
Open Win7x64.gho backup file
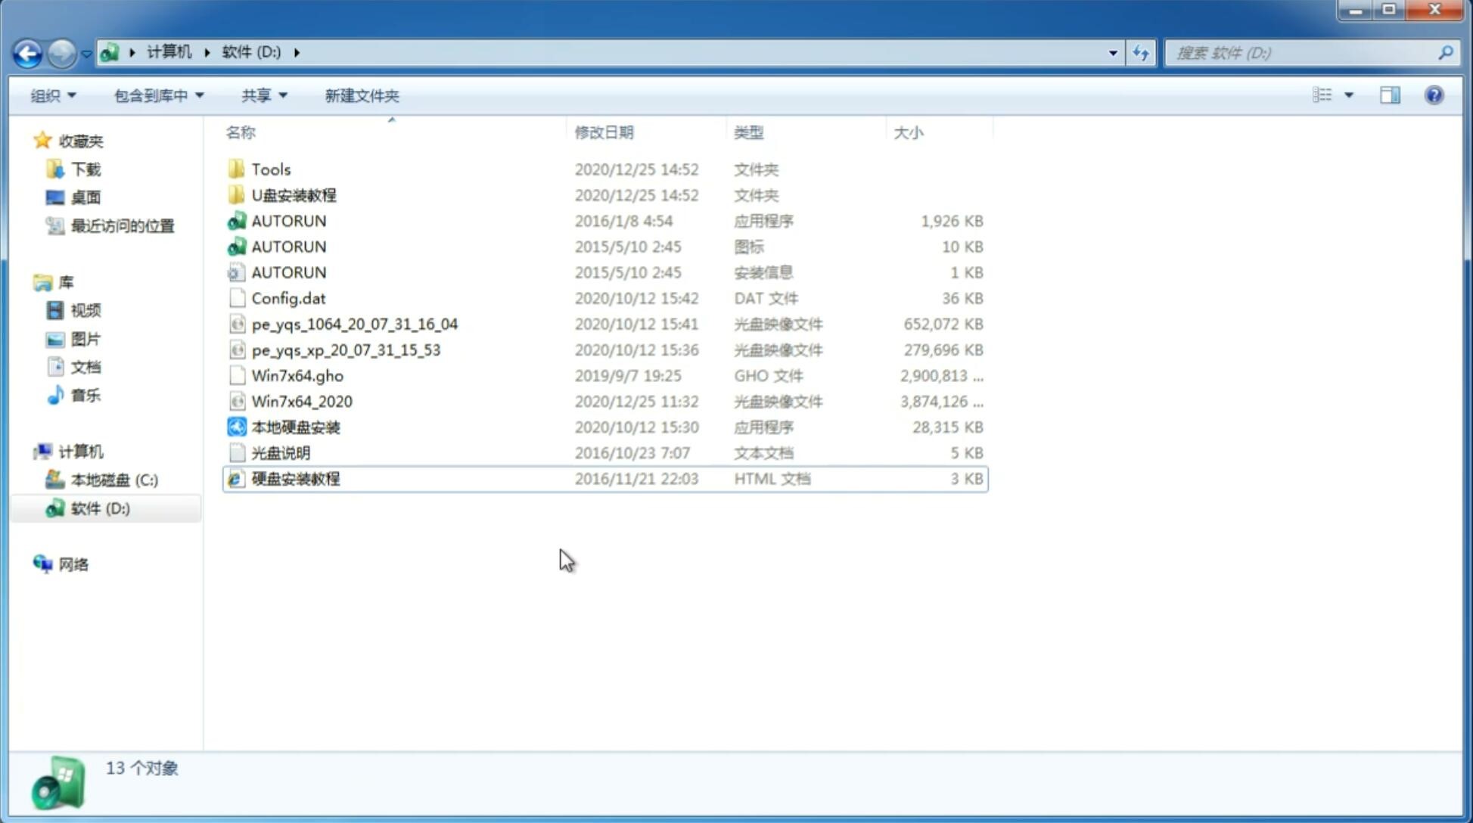coord(297,375)
